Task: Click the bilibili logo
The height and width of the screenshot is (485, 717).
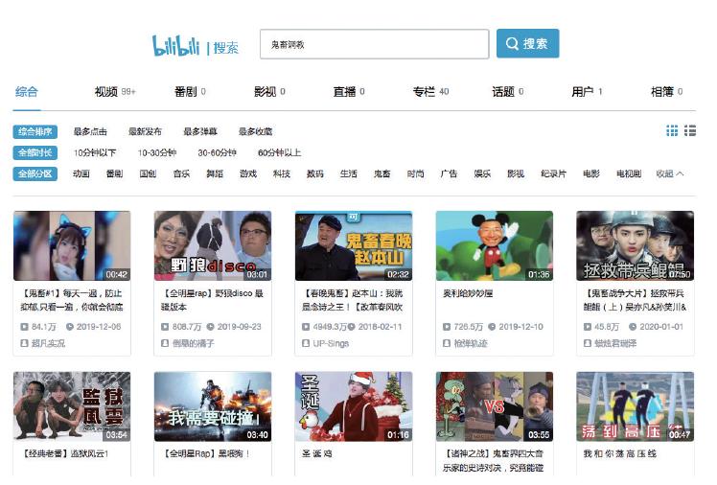Action: tap(176, 45)
